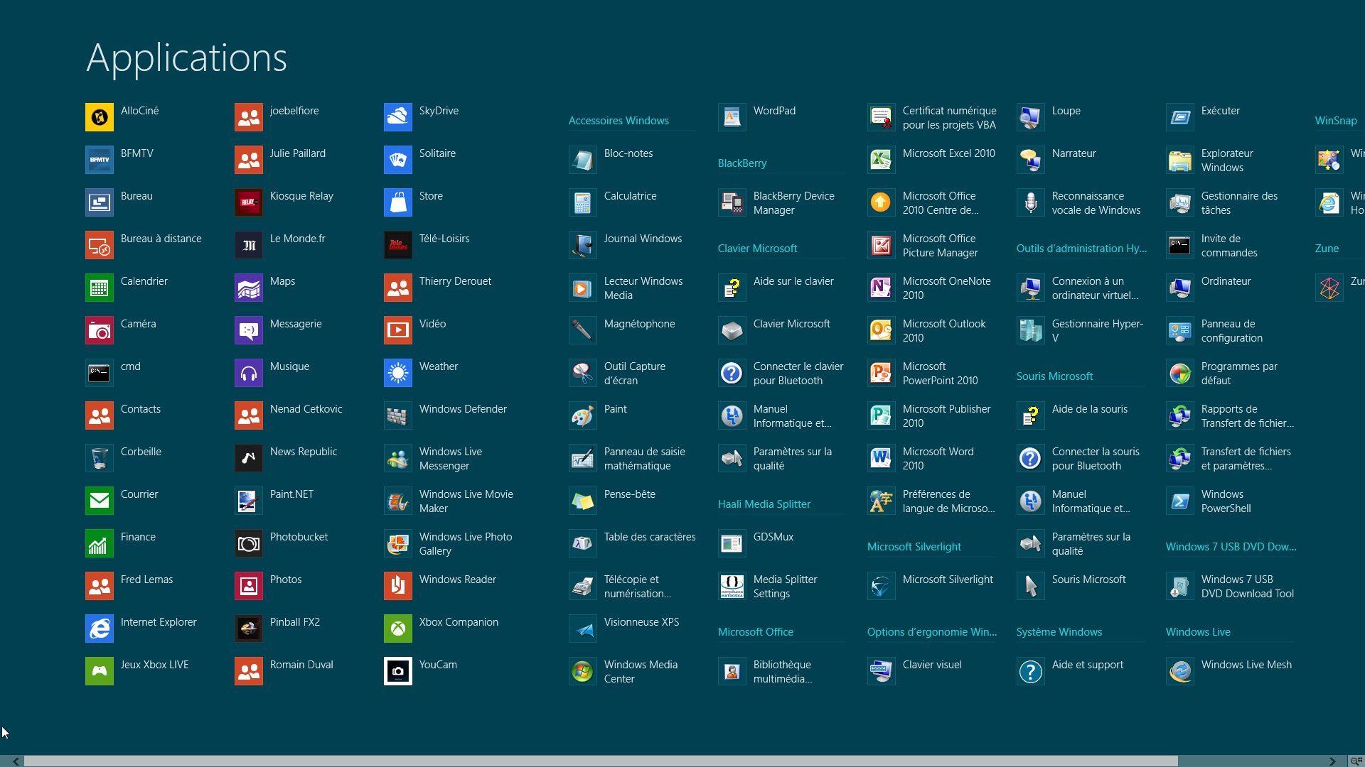Click the semantic zoom button bottom-right
The image size is (1365, 767).
(x=1356, y=761)
